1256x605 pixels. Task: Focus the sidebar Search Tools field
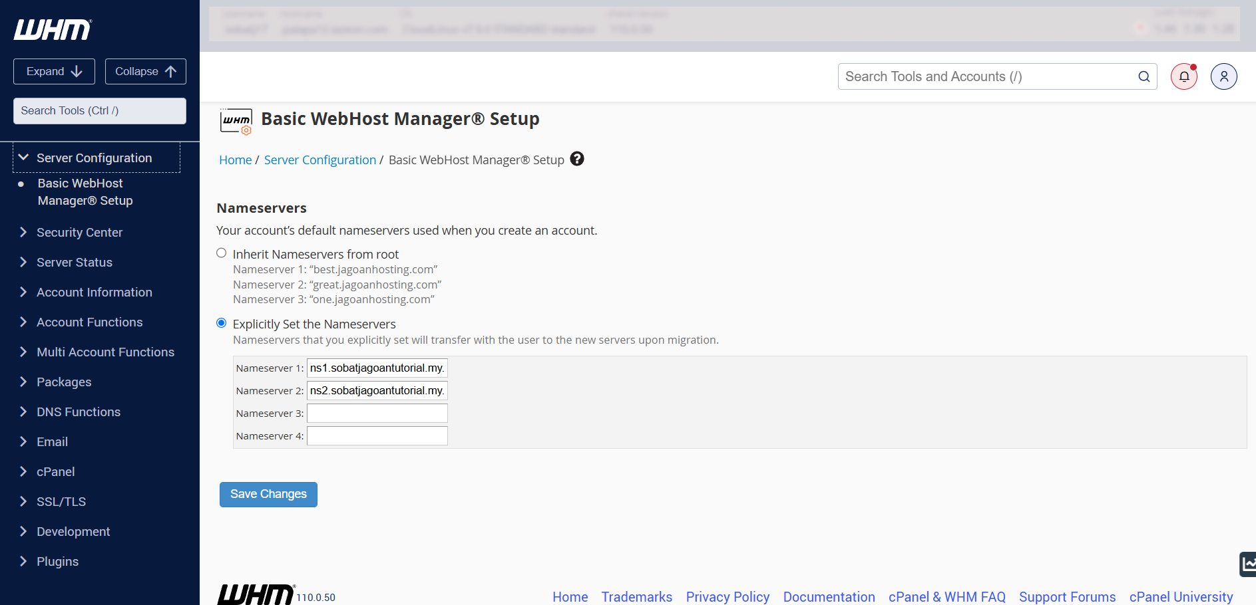tap(100, 111)
